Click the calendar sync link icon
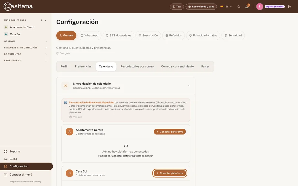Screen dimensions: 298x186 pos(66,86)
